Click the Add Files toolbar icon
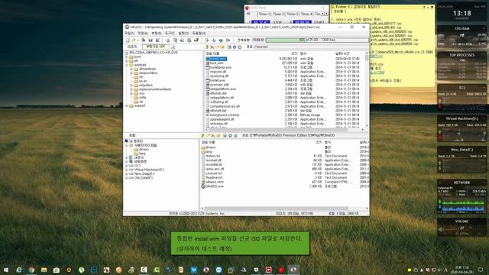This screenshot has width=489, height=275. point(206,40)
